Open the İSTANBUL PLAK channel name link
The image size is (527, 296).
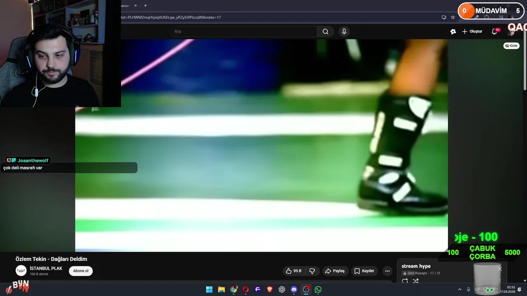pyautogui.click(x=46, y=268)
